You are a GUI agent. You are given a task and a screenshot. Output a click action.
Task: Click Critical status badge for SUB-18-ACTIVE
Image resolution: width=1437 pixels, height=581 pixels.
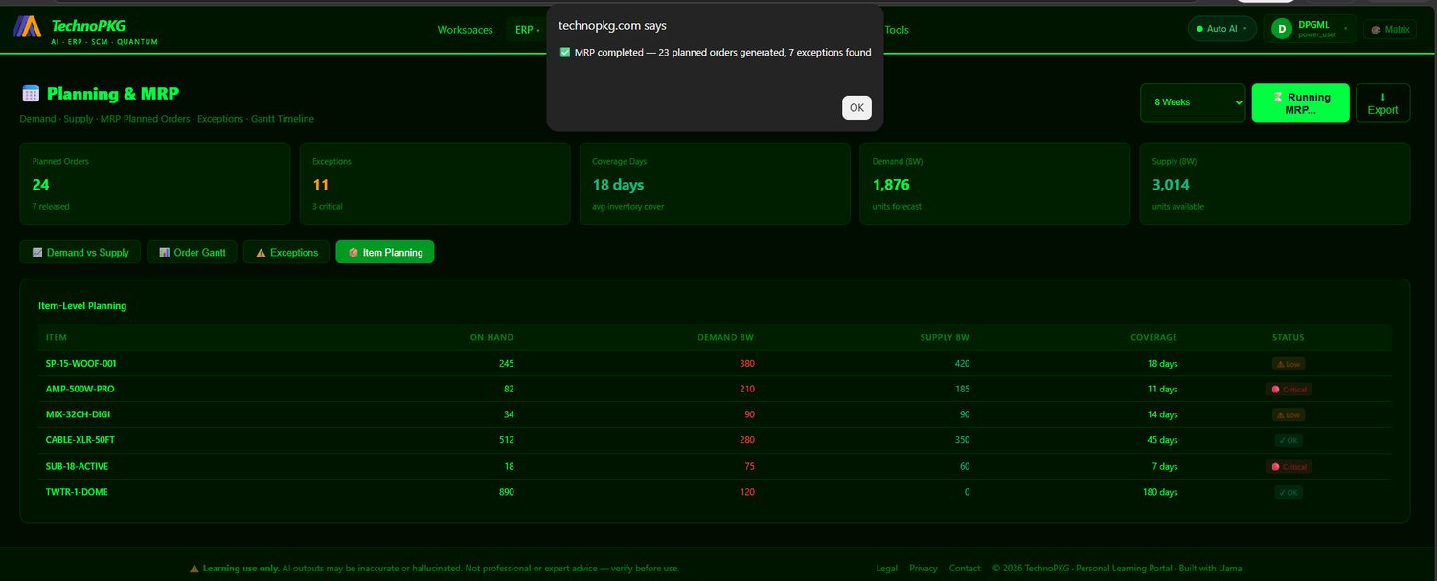coord(1288,466)
